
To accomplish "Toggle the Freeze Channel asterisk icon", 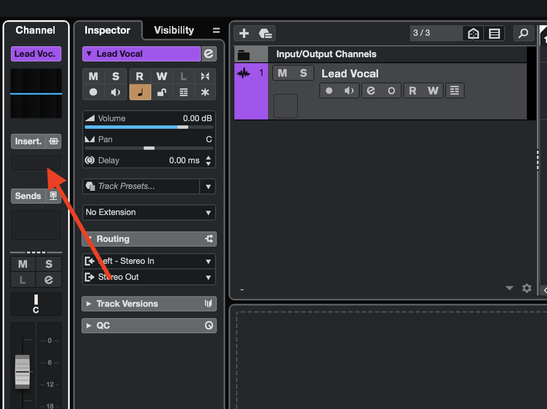I will click(x=205, y=92).
